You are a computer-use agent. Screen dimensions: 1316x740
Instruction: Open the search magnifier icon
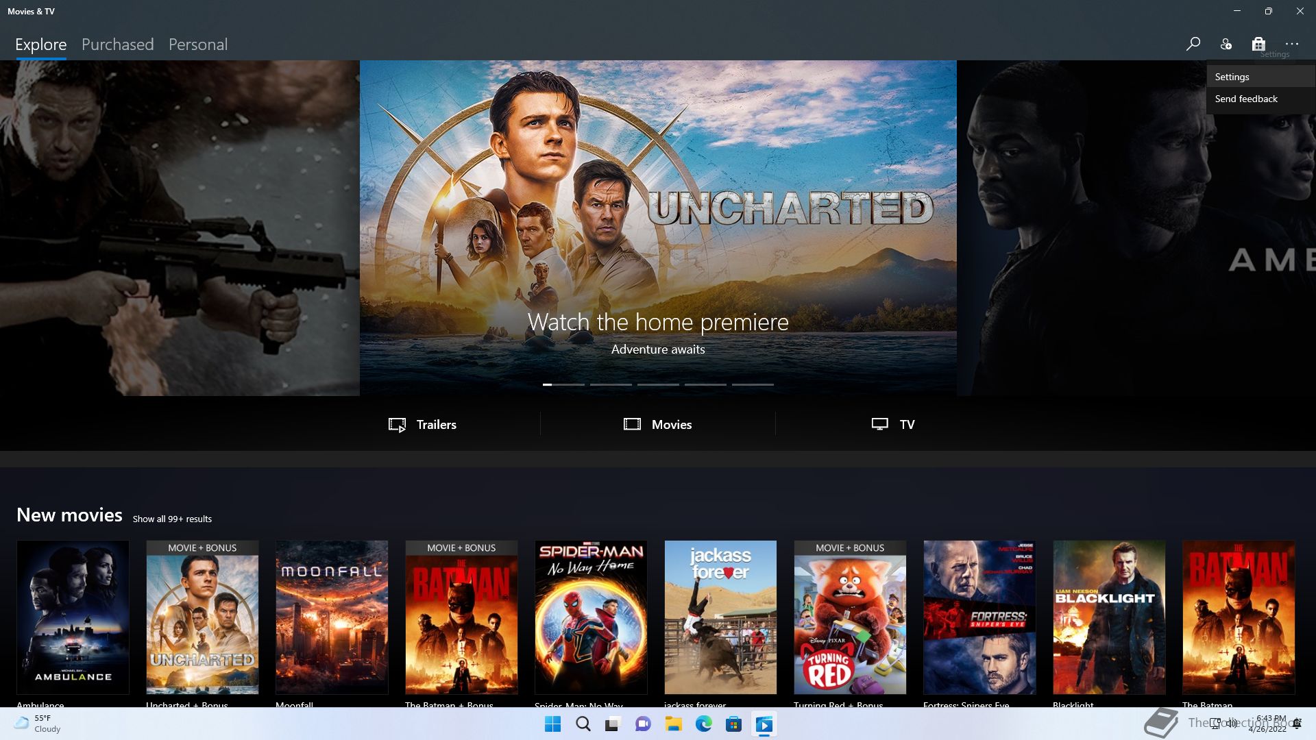[1193, 44]
